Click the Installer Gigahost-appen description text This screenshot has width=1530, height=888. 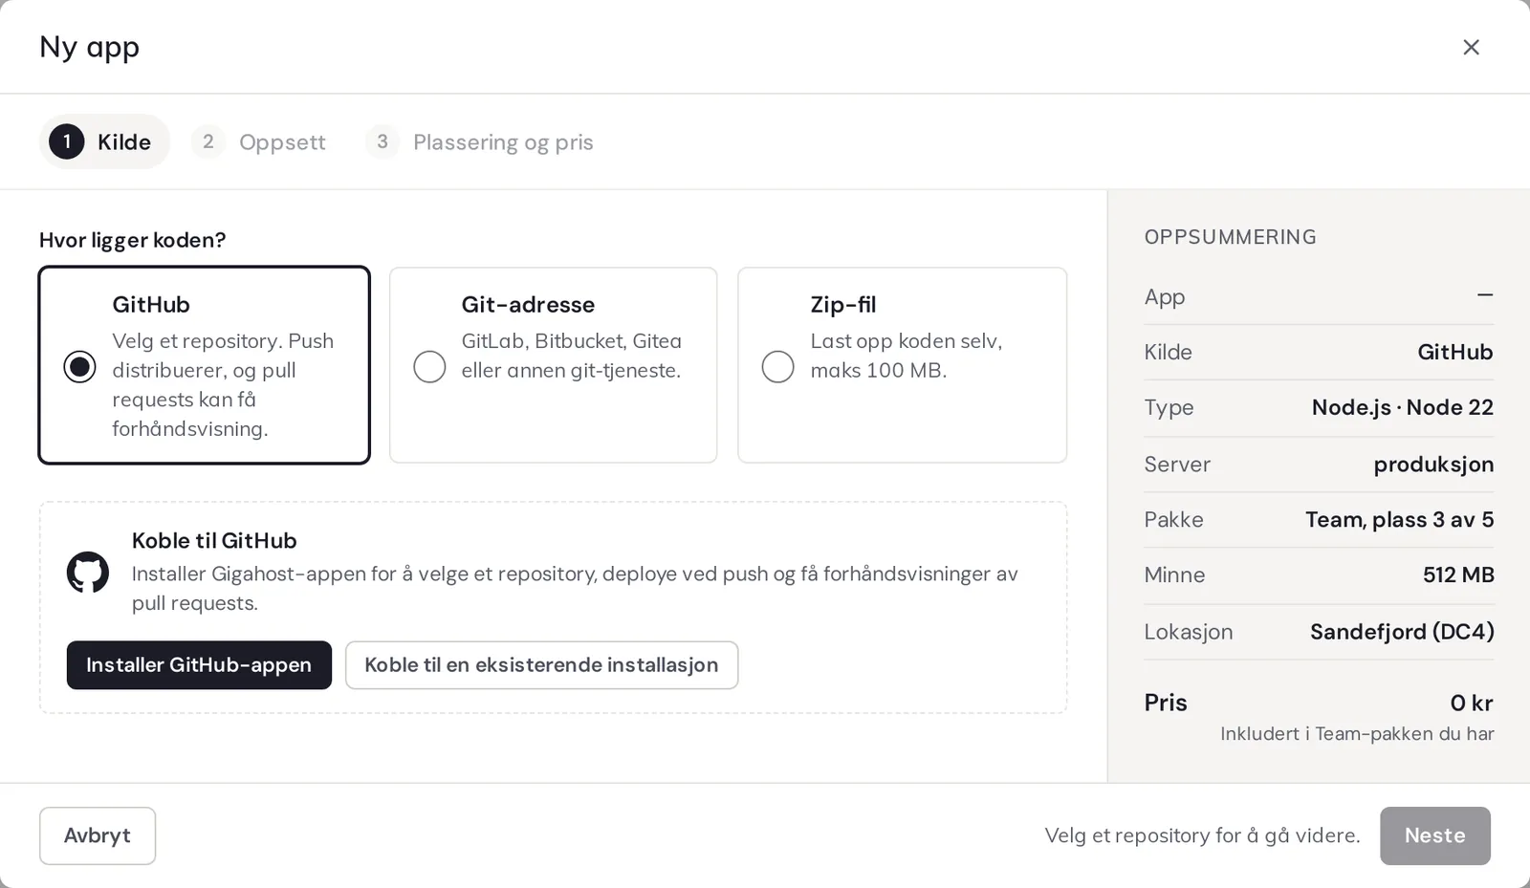coord(575,588)
